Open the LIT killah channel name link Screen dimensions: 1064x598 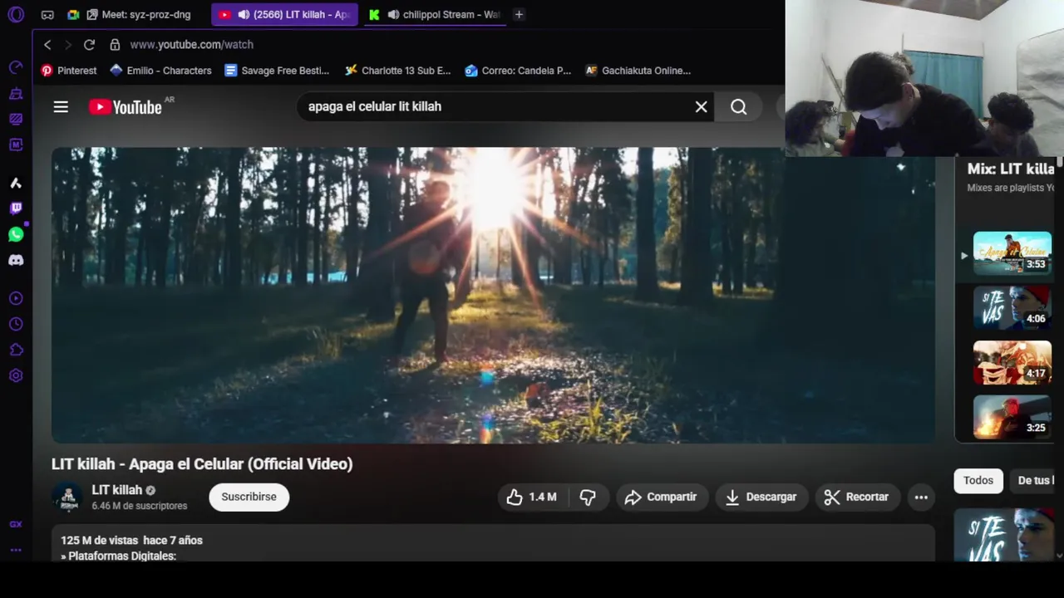point(117,490)
